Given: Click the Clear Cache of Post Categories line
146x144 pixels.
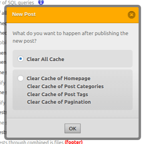Looking at the screenshot, I should (x=65, y=87).
